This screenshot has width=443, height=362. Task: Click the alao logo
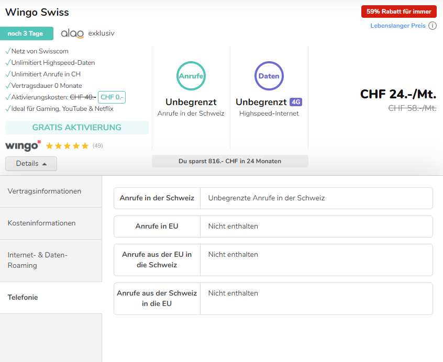point(72,33)
